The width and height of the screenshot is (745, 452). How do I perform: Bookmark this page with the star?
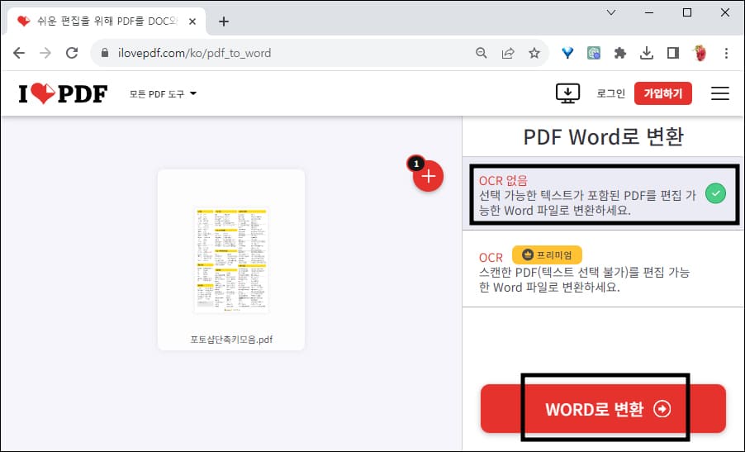point(534,53)
